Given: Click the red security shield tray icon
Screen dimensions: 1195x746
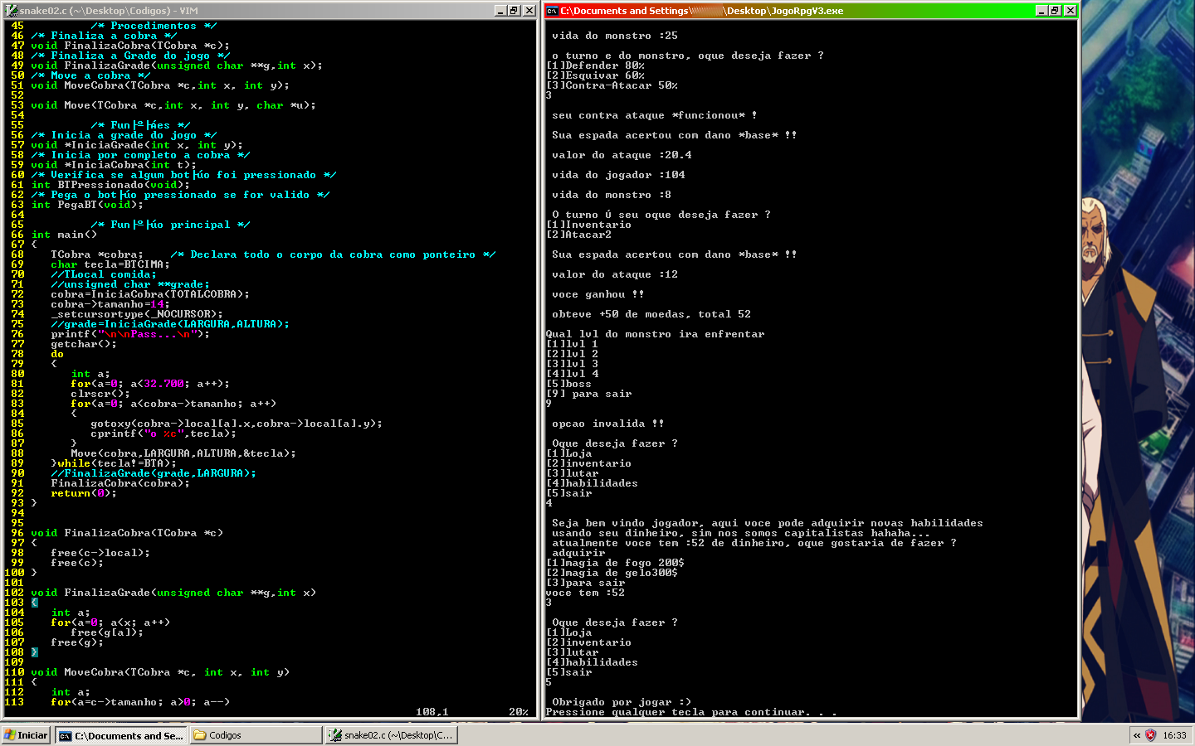Looking at the screenshot, I should pyautogui.click(x=1151, y=735).
